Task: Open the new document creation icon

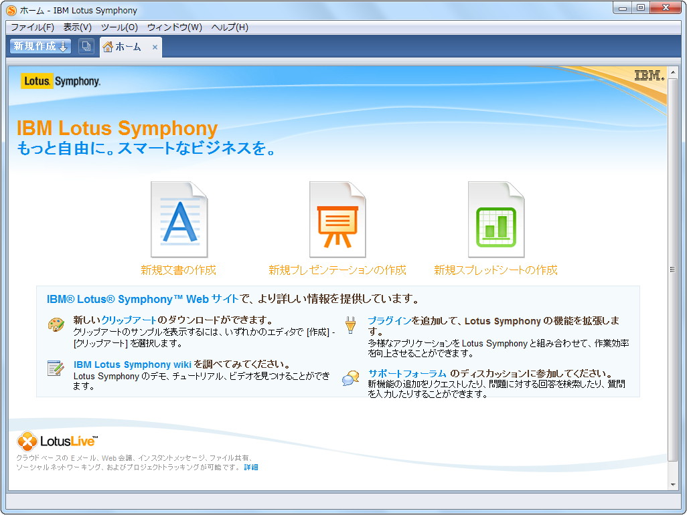Action: point(179,219)
